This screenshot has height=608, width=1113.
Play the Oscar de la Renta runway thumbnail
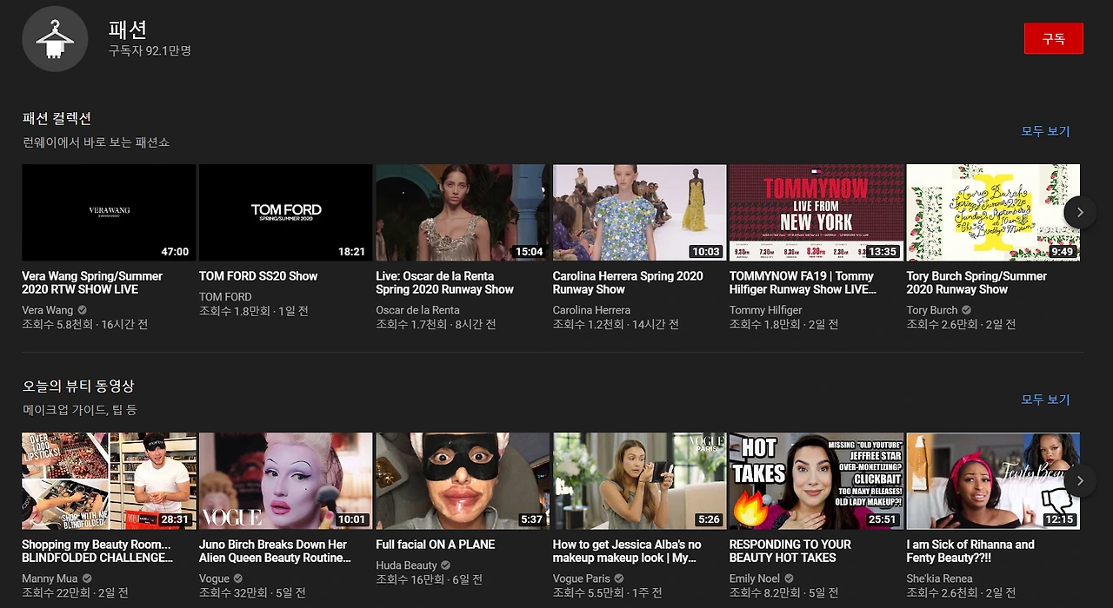(x=463, y=213)
